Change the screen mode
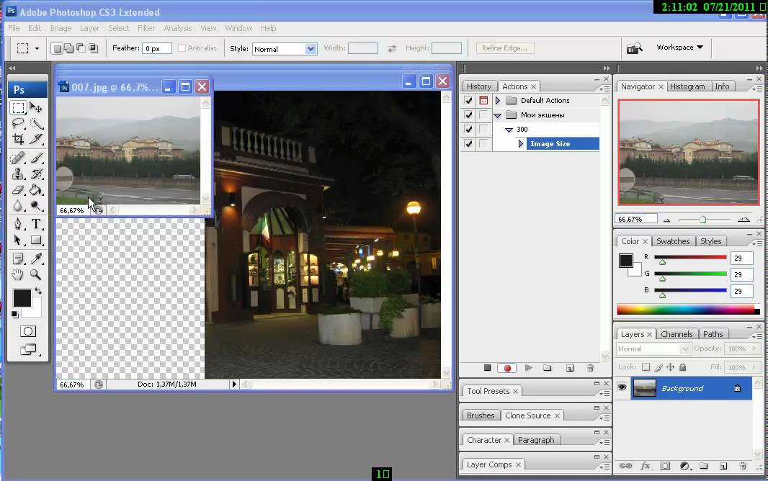The width and height of the screenshot is (768, 481). tap(28, 349)
